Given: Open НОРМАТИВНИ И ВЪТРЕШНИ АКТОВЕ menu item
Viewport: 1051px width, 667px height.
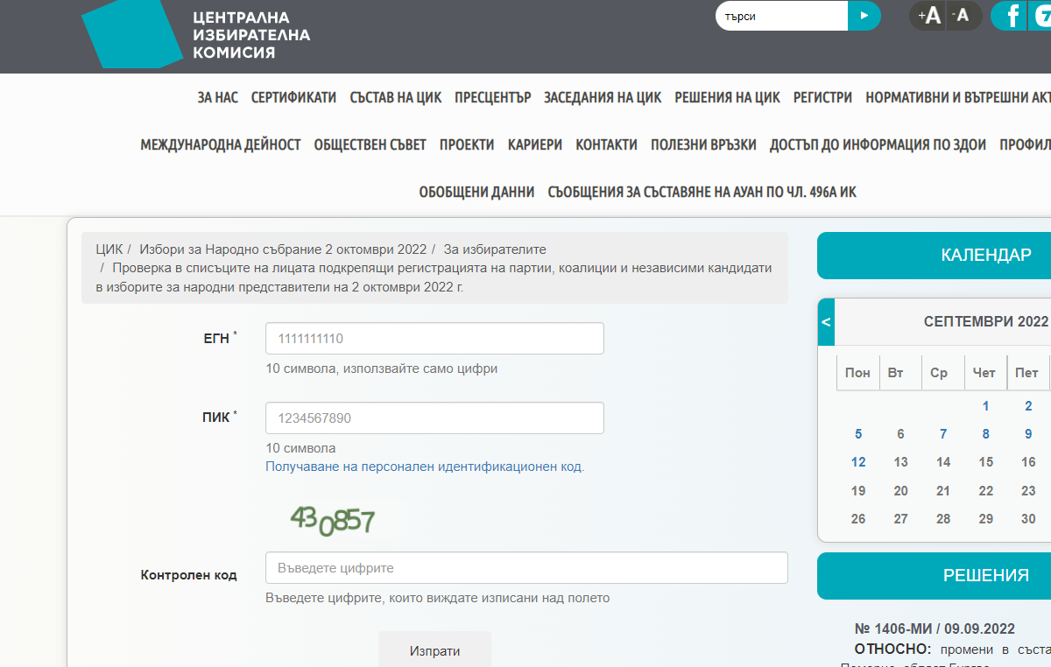Looking at the screenshot, I should [958, 98].
